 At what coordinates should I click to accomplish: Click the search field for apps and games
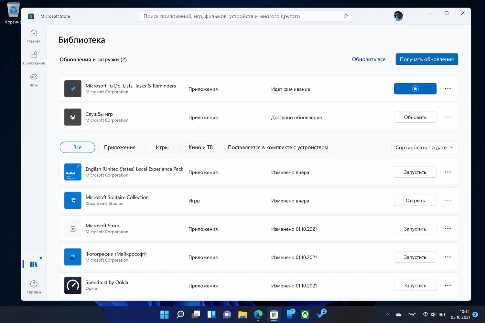pos(246,16)
